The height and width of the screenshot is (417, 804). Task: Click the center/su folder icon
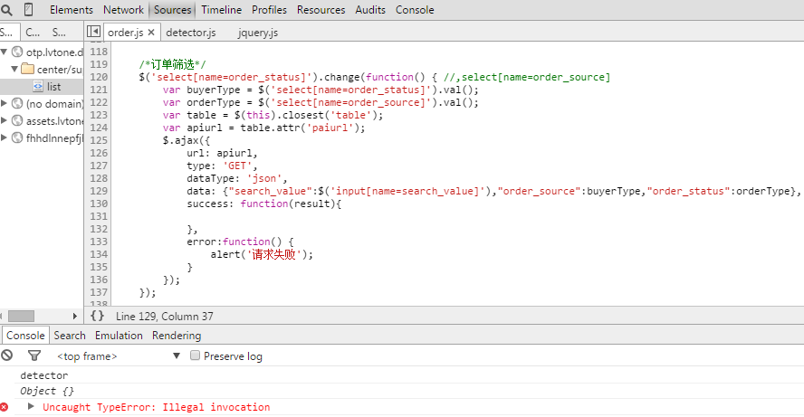tap(28, 69)
